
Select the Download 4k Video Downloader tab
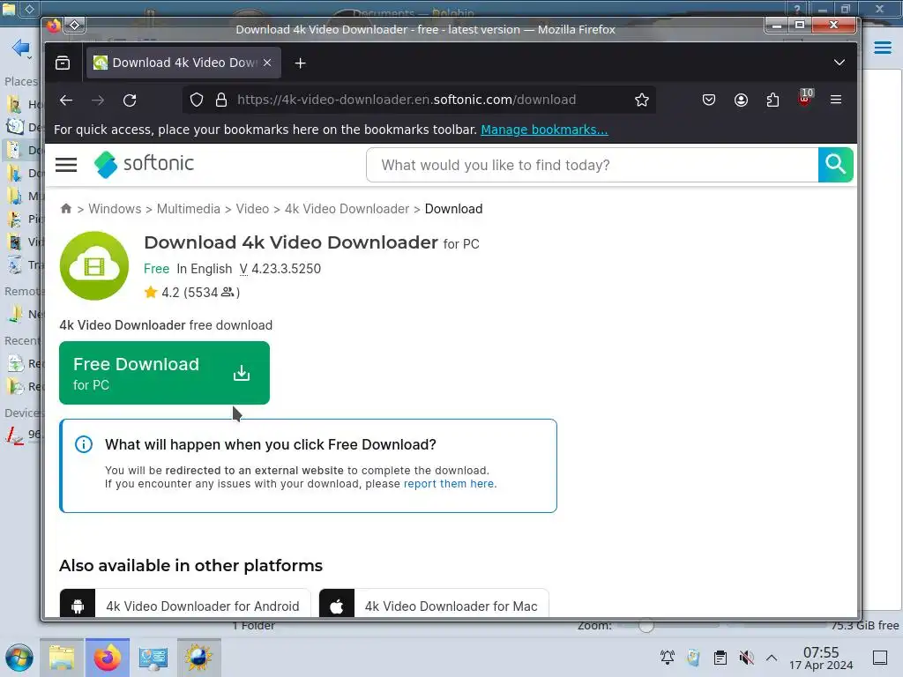[183, 63]
